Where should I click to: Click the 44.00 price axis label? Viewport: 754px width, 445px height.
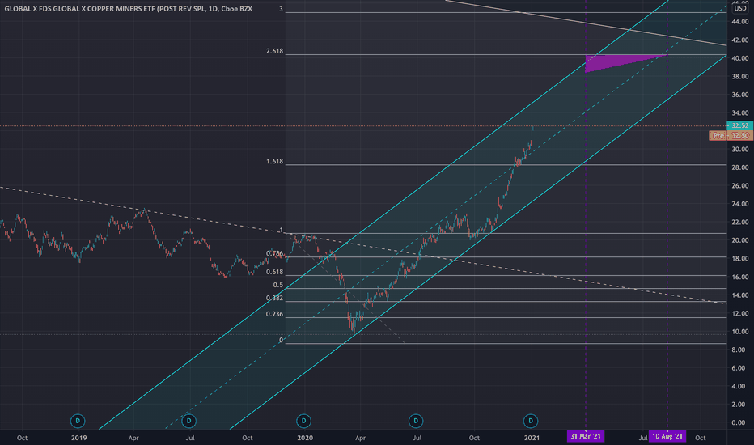click(740, 22)
